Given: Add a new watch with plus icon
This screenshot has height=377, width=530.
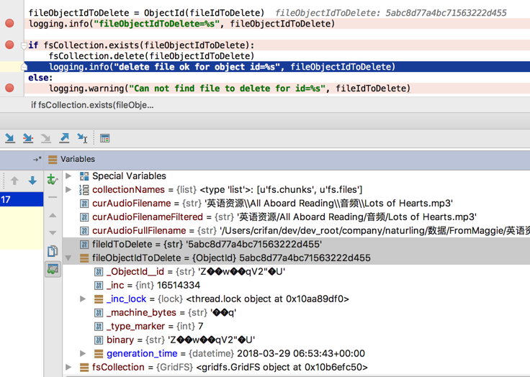Looking at the screenshot, I should (53, 179).
